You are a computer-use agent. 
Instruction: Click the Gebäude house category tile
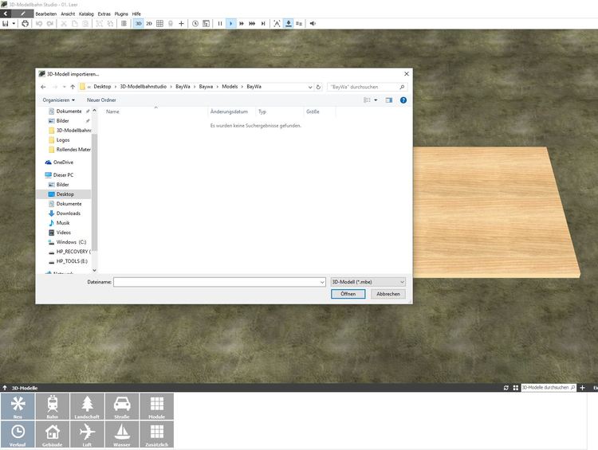pos(52,434)
